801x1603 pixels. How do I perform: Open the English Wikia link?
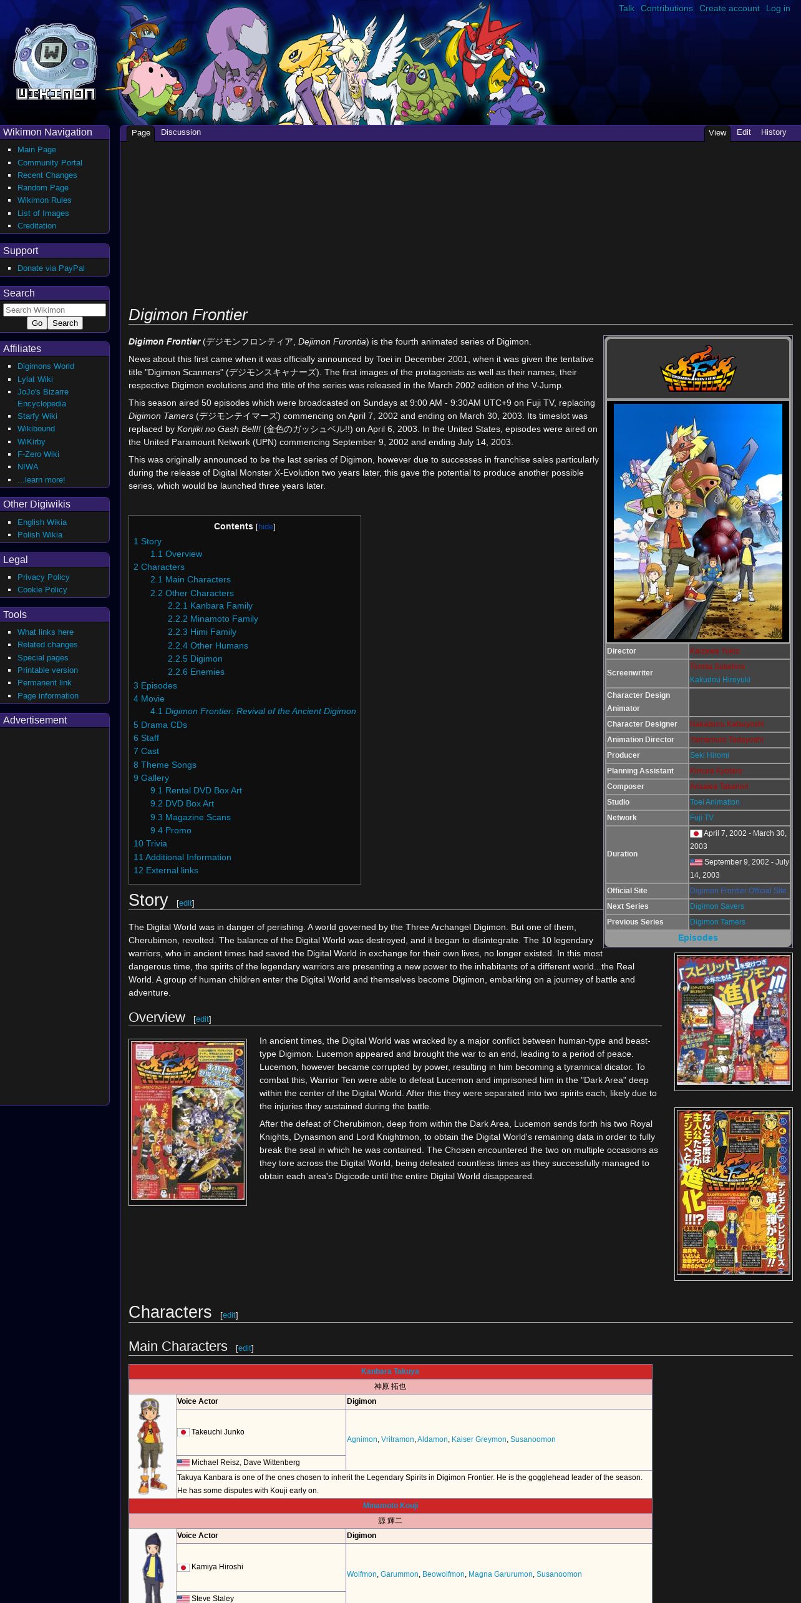click(x=42, y=522)
